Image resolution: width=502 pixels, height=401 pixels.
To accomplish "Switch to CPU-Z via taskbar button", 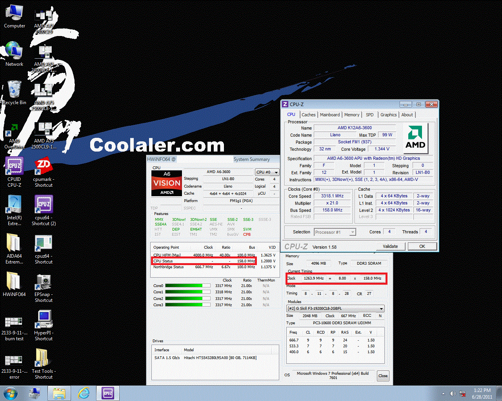I will point(108,393).
